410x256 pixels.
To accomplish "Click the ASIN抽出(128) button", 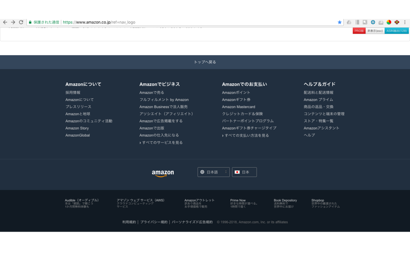I will (x=397, y=31).
